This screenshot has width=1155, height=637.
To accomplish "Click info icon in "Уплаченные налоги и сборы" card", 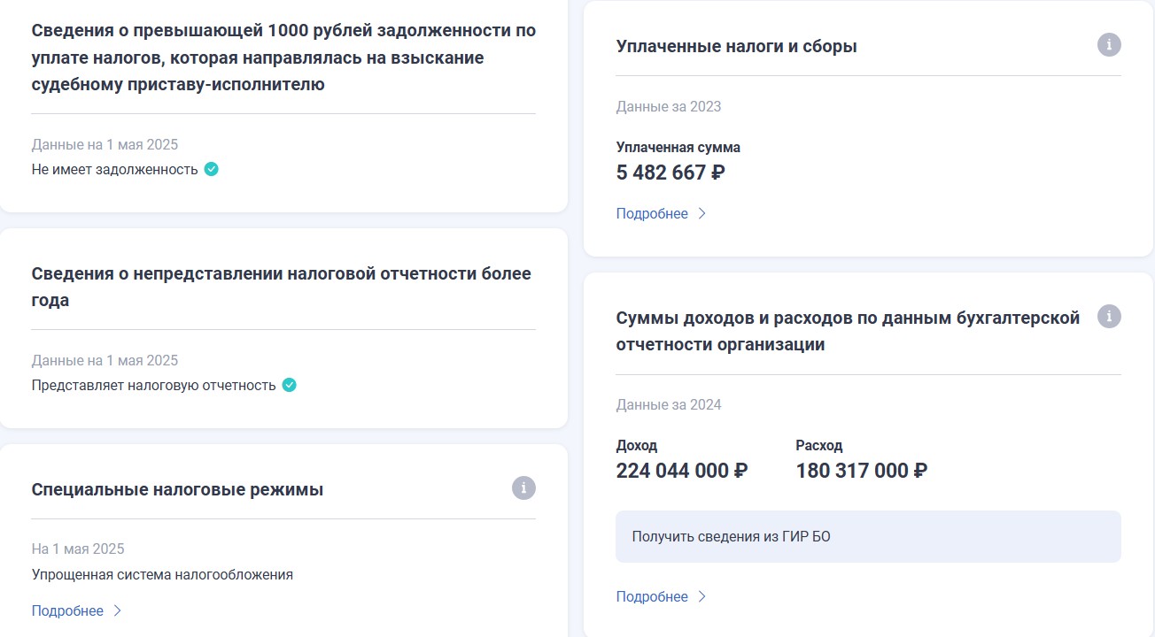I will [x=1109, y=45].
